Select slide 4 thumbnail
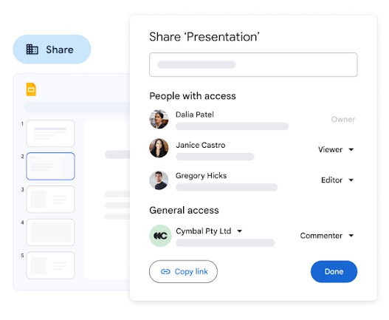Image resolution: width=389 pixels, height=320 pixels. [x=51, y=232]
